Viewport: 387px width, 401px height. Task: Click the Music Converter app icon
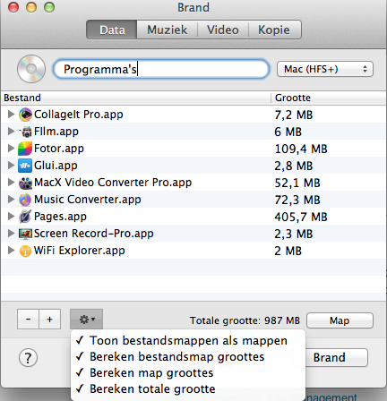click(25, 200)
